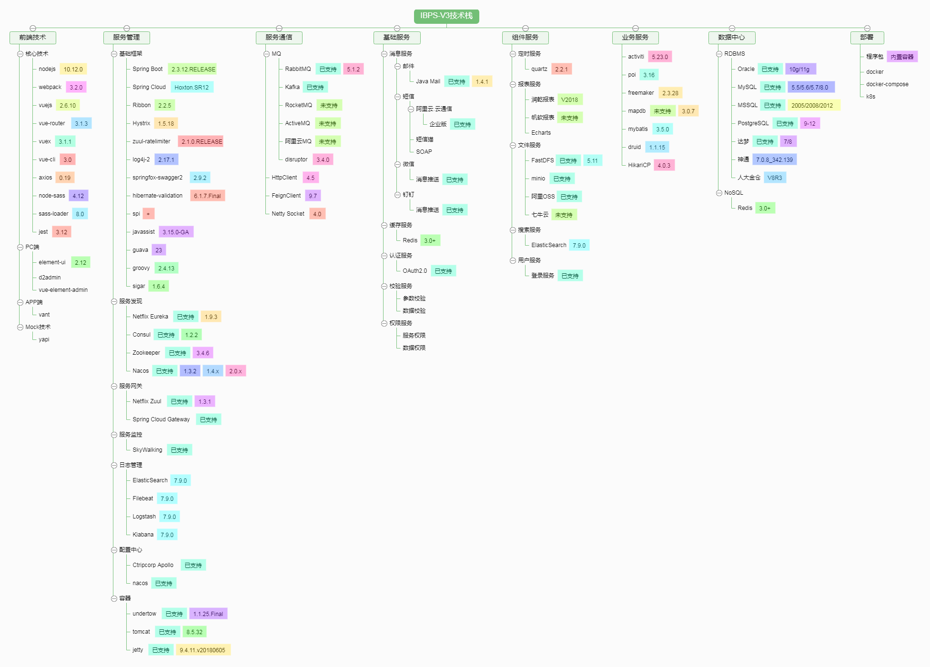Select the 前端技术 main topic
The width and height of the screenshot is (930, 667).
coord(33,38)
